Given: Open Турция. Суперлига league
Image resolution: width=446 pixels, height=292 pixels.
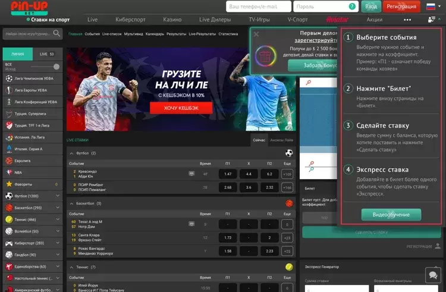Looking at the screenshot, I should pyautogui.click(x=33, y=114).
